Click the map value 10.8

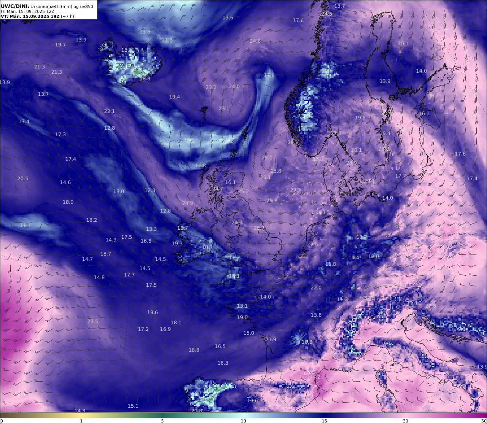point(307,342)
